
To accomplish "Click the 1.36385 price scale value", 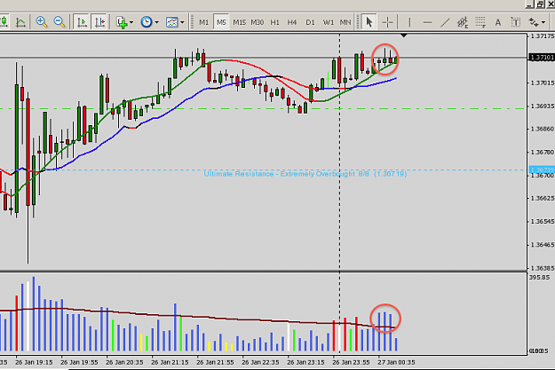I will point(543,268).
